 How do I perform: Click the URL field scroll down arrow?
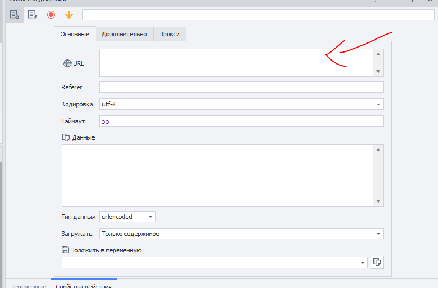tap(378, 71)
